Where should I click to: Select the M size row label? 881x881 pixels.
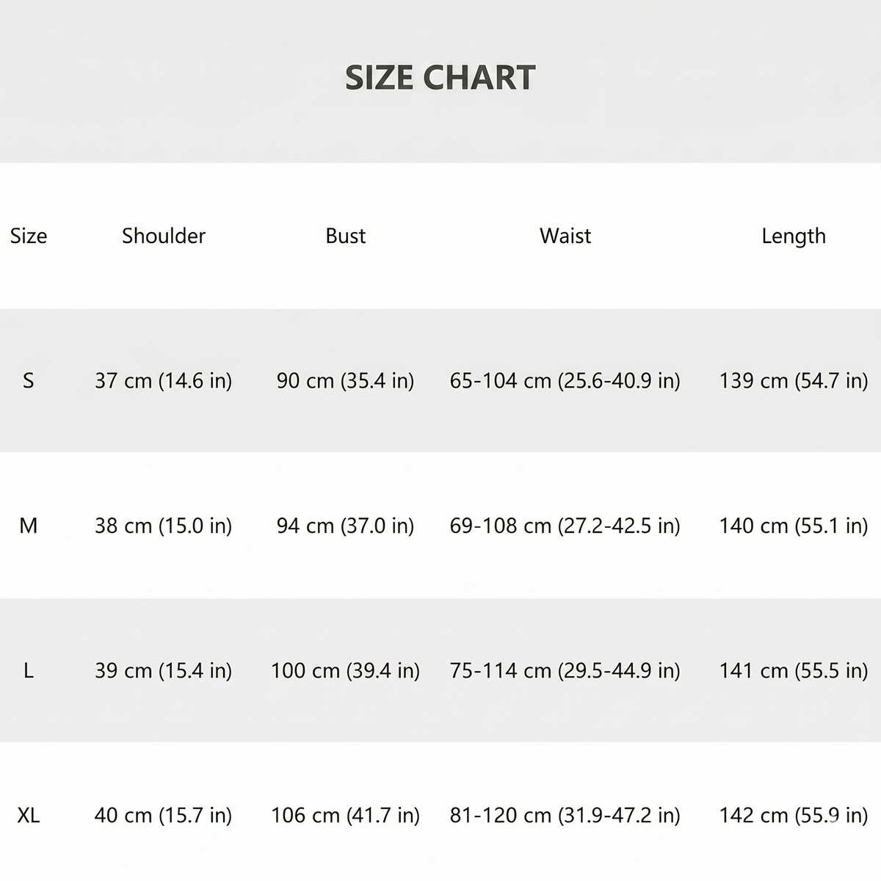[x=29, y=526]
